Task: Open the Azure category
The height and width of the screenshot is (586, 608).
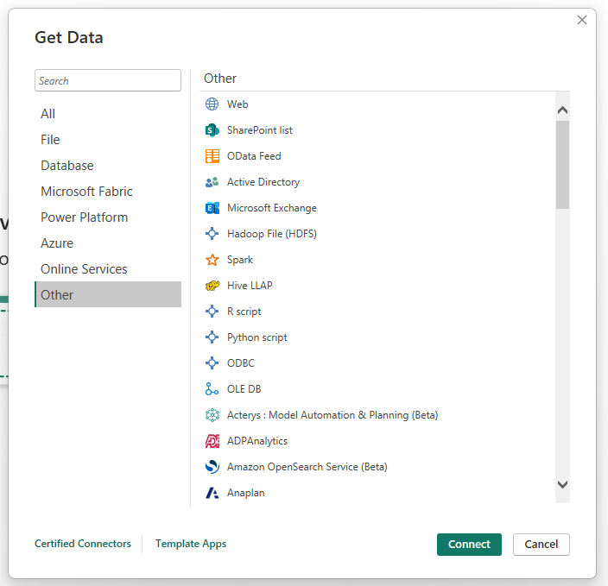Action: click(108, 243)
